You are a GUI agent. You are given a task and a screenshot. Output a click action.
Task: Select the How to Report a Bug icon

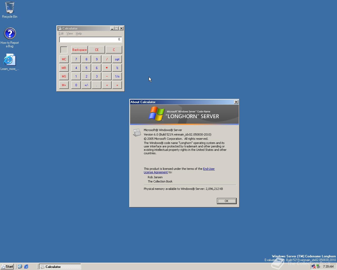click(x=10, y=38)
